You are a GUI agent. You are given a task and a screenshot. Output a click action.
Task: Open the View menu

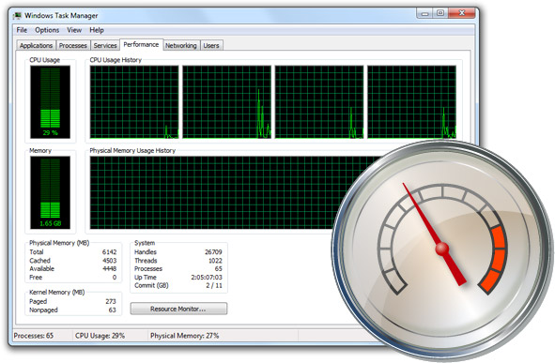[74, 30]
